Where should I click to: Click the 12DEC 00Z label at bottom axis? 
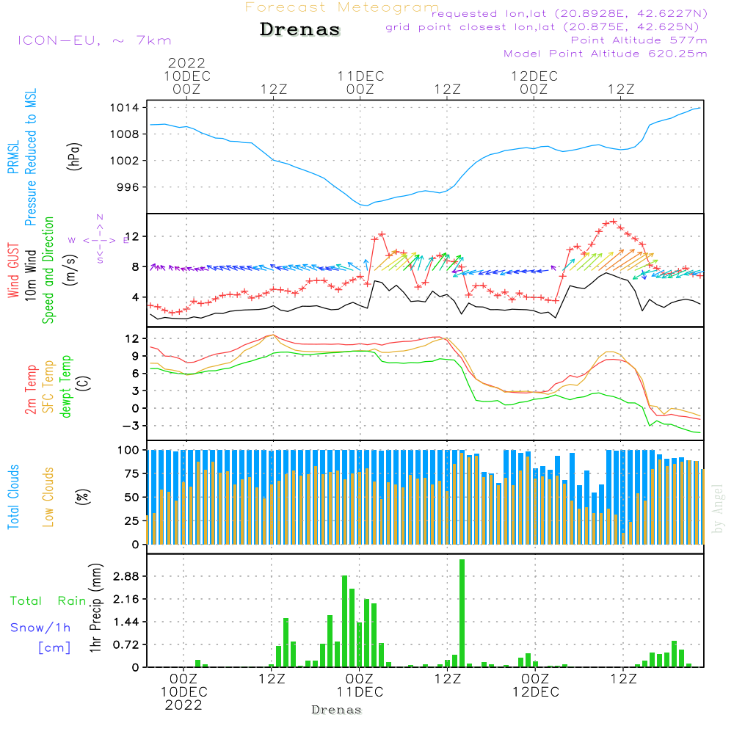pos(534,685)
